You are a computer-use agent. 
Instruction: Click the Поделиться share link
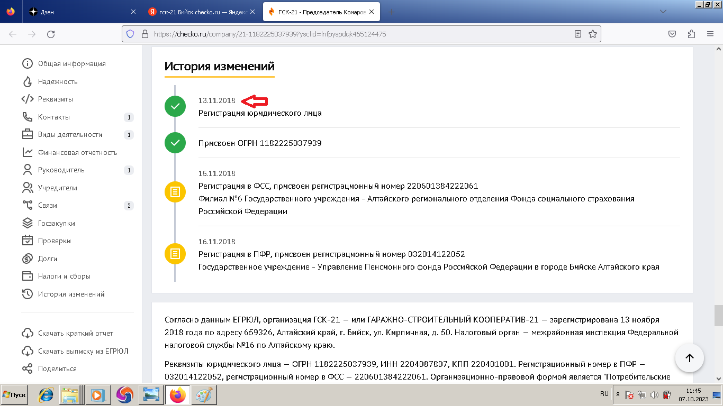pos(57,368)
